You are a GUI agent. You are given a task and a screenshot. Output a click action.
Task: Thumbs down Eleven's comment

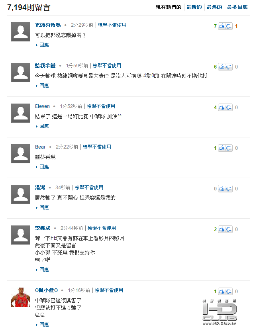[229, 108]
